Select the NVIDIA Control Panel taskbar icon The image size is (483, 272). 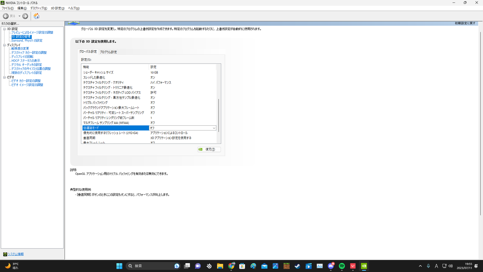tap(364, 266)
